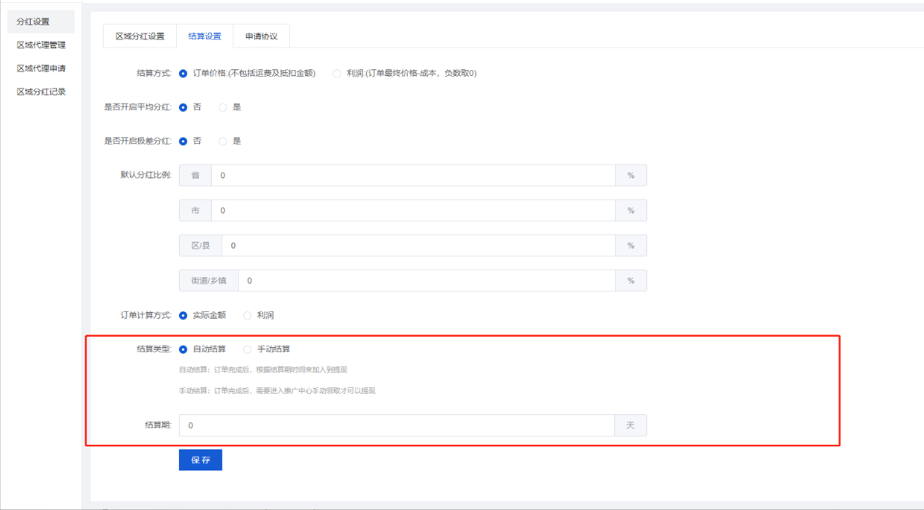This screenshot has height=510, width=924.
Task: Click the 市 percentage input field
Action: tap(413, 210)
